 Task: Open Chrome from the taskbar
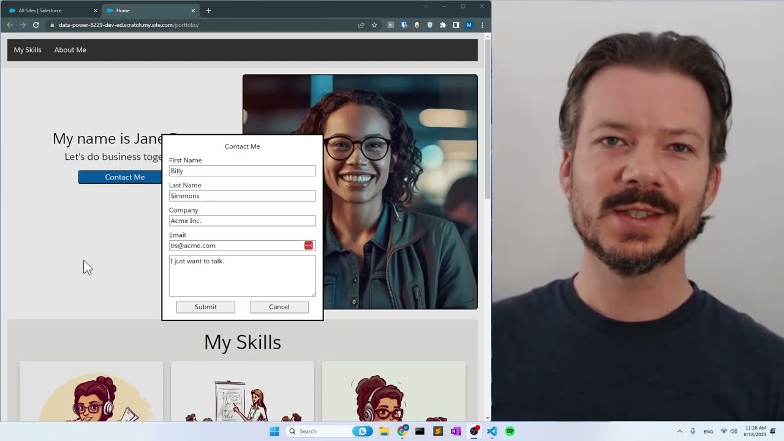(x=402, y=431)
